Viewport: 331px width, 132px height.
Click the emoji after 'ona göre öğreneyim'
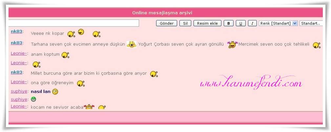81,83
